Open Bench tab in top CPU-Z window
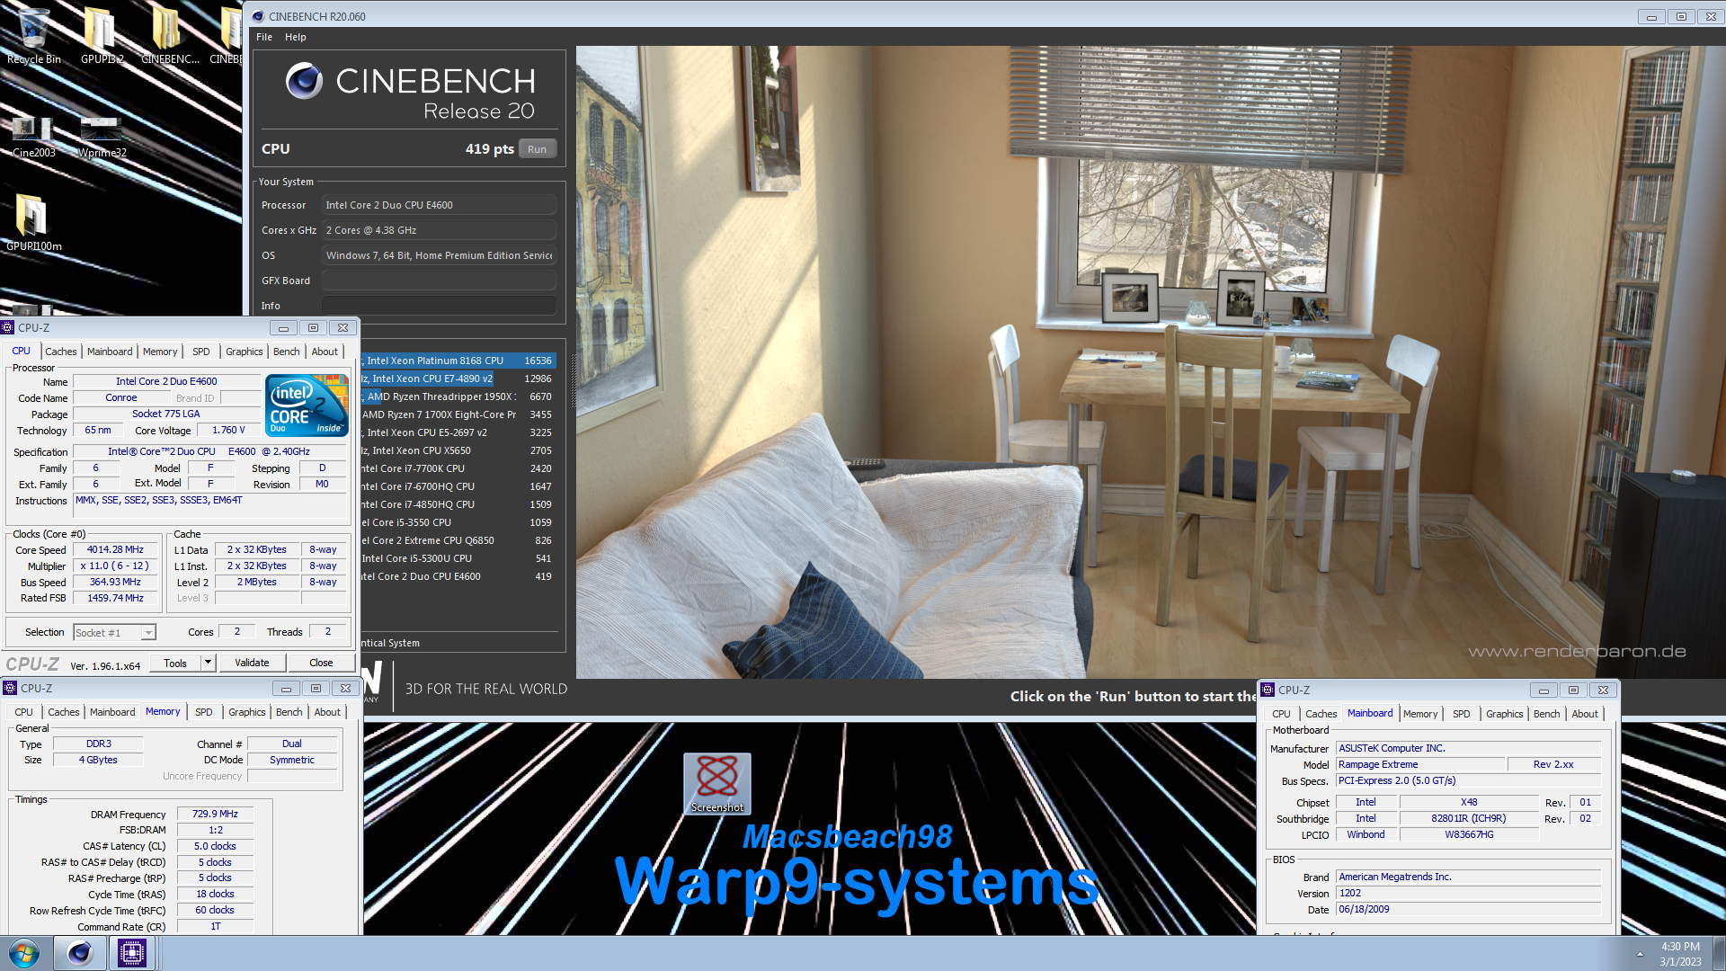This screenshot has height=971, width=1726. click(x=287, y=352)
